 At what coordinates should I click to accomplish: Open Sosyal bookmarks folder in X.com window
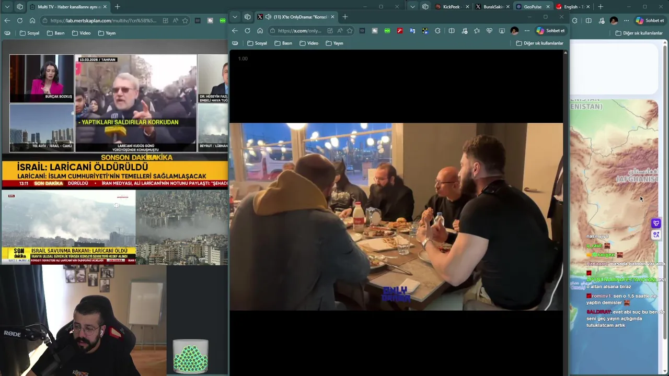(257, 43)
